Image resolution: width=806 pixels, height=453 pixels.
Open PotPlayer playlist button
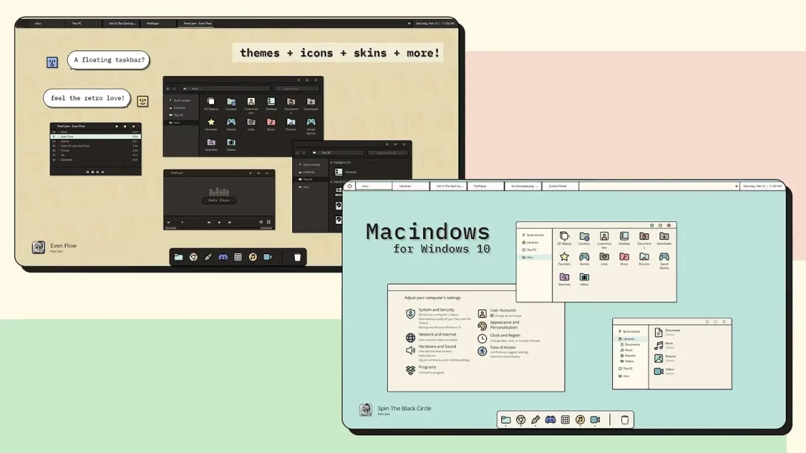click(x=261, y=222)
